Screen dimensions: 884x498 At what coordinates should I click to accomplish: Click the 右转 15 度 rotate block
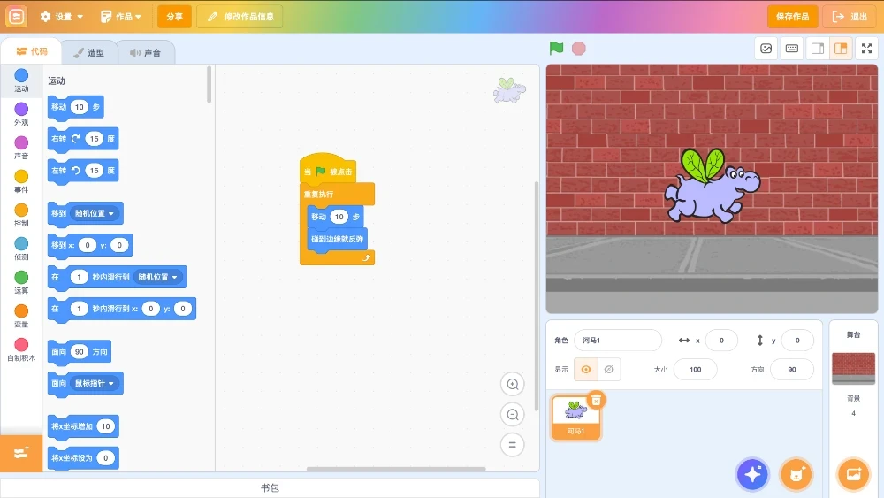83,139
